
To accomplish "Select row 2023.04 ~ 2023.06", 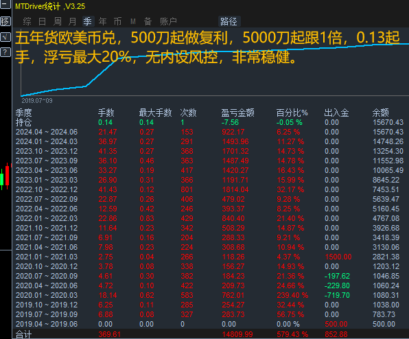I will click(210, 171).
